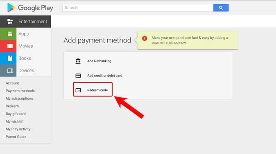Open the Apps category
The image size is (276, 154).
click(24, 34)
